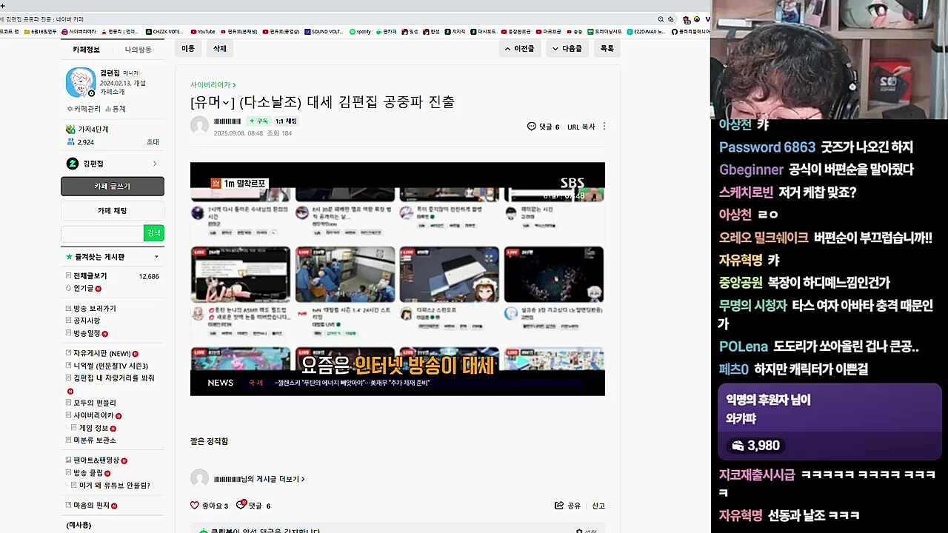Image resolution: width=948 pixels, height=533 pixels.
Task: Open the 카페정보 tab in sidebar
Action: coord(86,50)
